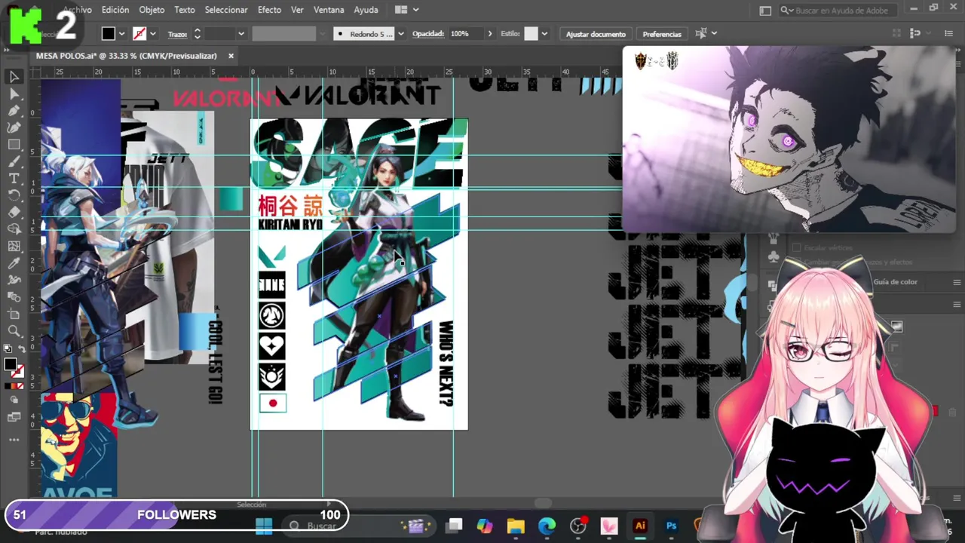965x543 pixels.
Task: Open Edit Toolbar three-dots button
Action: click(14, 439)
